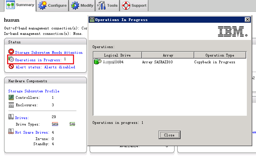Sort by Logical Drive column header
Image resolution: width=256 pixels, height=157 pixels.
(117, 55)
